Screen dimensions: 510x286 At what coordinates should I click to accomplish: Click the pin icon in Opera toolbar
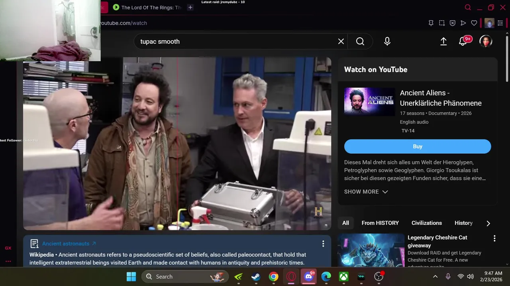tap(431, 23)
